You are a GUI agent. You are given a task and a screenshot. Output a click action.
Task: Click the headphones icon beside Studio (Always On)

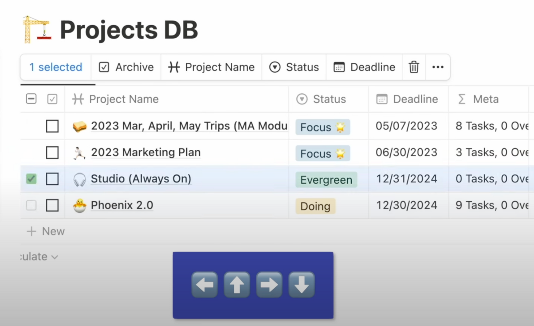[x=80, y=179]
